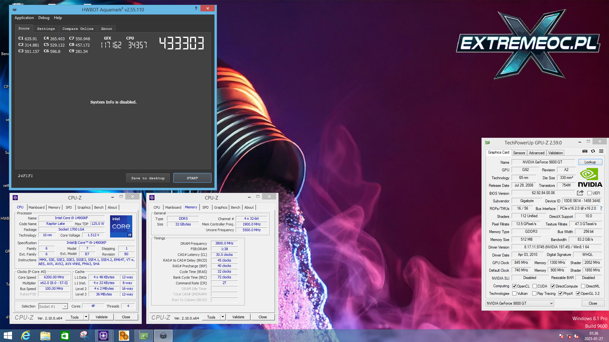The width and height of the screenshot is (609, 342).
Task: Click the left CPU-Z window title icon
Action: (15, 198)
